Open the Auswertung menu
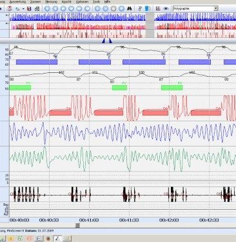This screenshot has height=242, width=236. click(x=17, y=1)
